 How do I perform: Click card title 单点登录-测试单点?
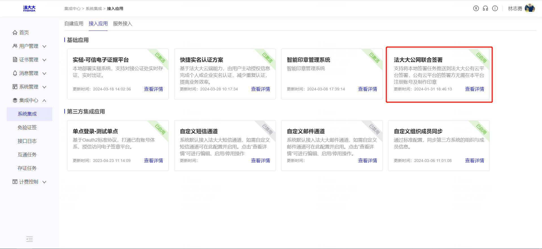tap(95, 131)
